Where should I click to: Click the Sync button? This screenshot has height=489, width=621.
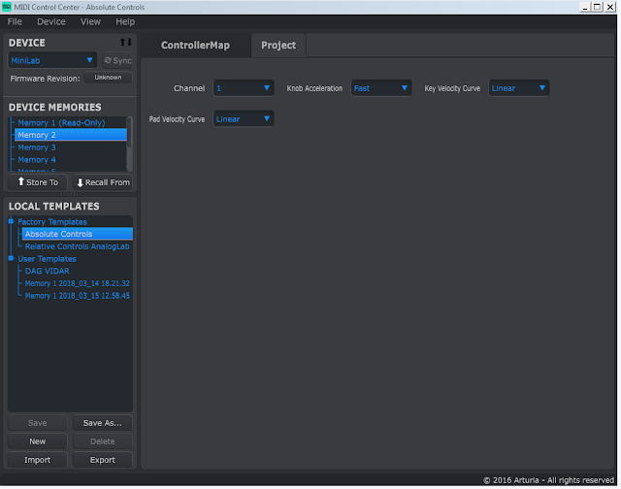[117, 60]
